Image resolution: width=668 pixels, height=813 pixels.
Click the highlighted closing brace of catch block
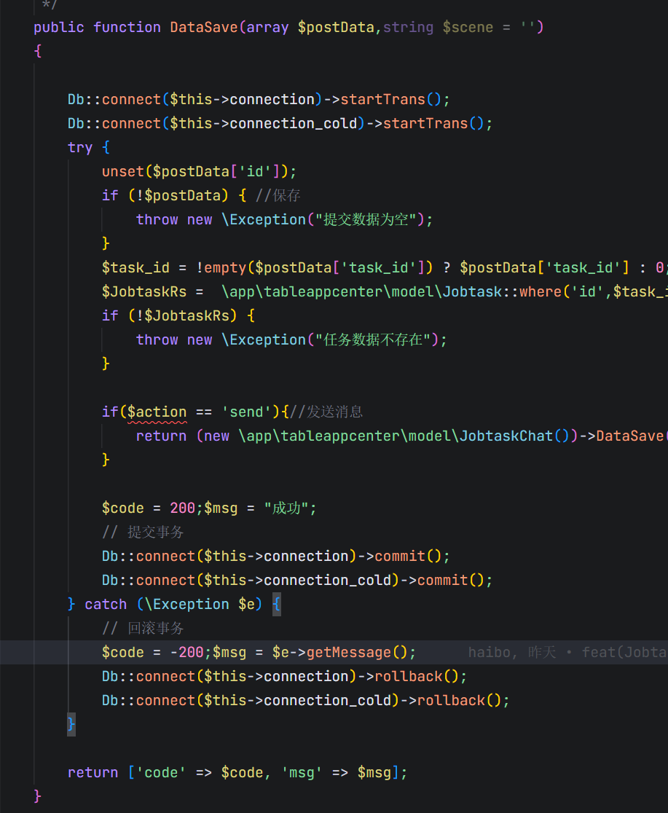pos(71,724)
